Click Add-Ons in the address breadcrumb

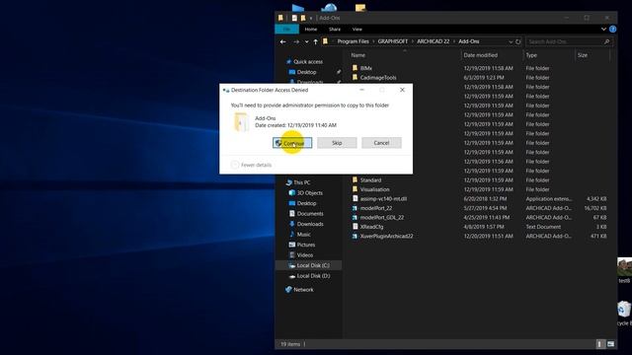(469, 41)
